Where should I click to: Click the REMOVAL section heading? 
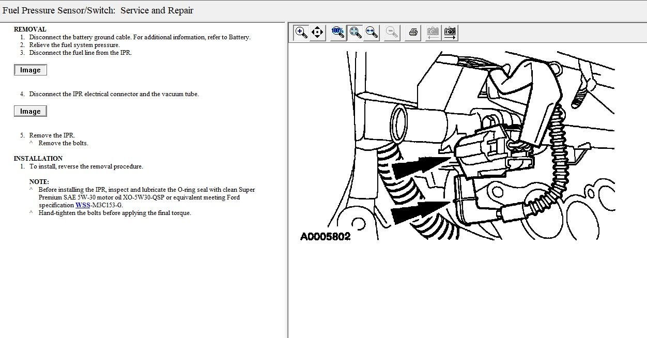[30, 29]
